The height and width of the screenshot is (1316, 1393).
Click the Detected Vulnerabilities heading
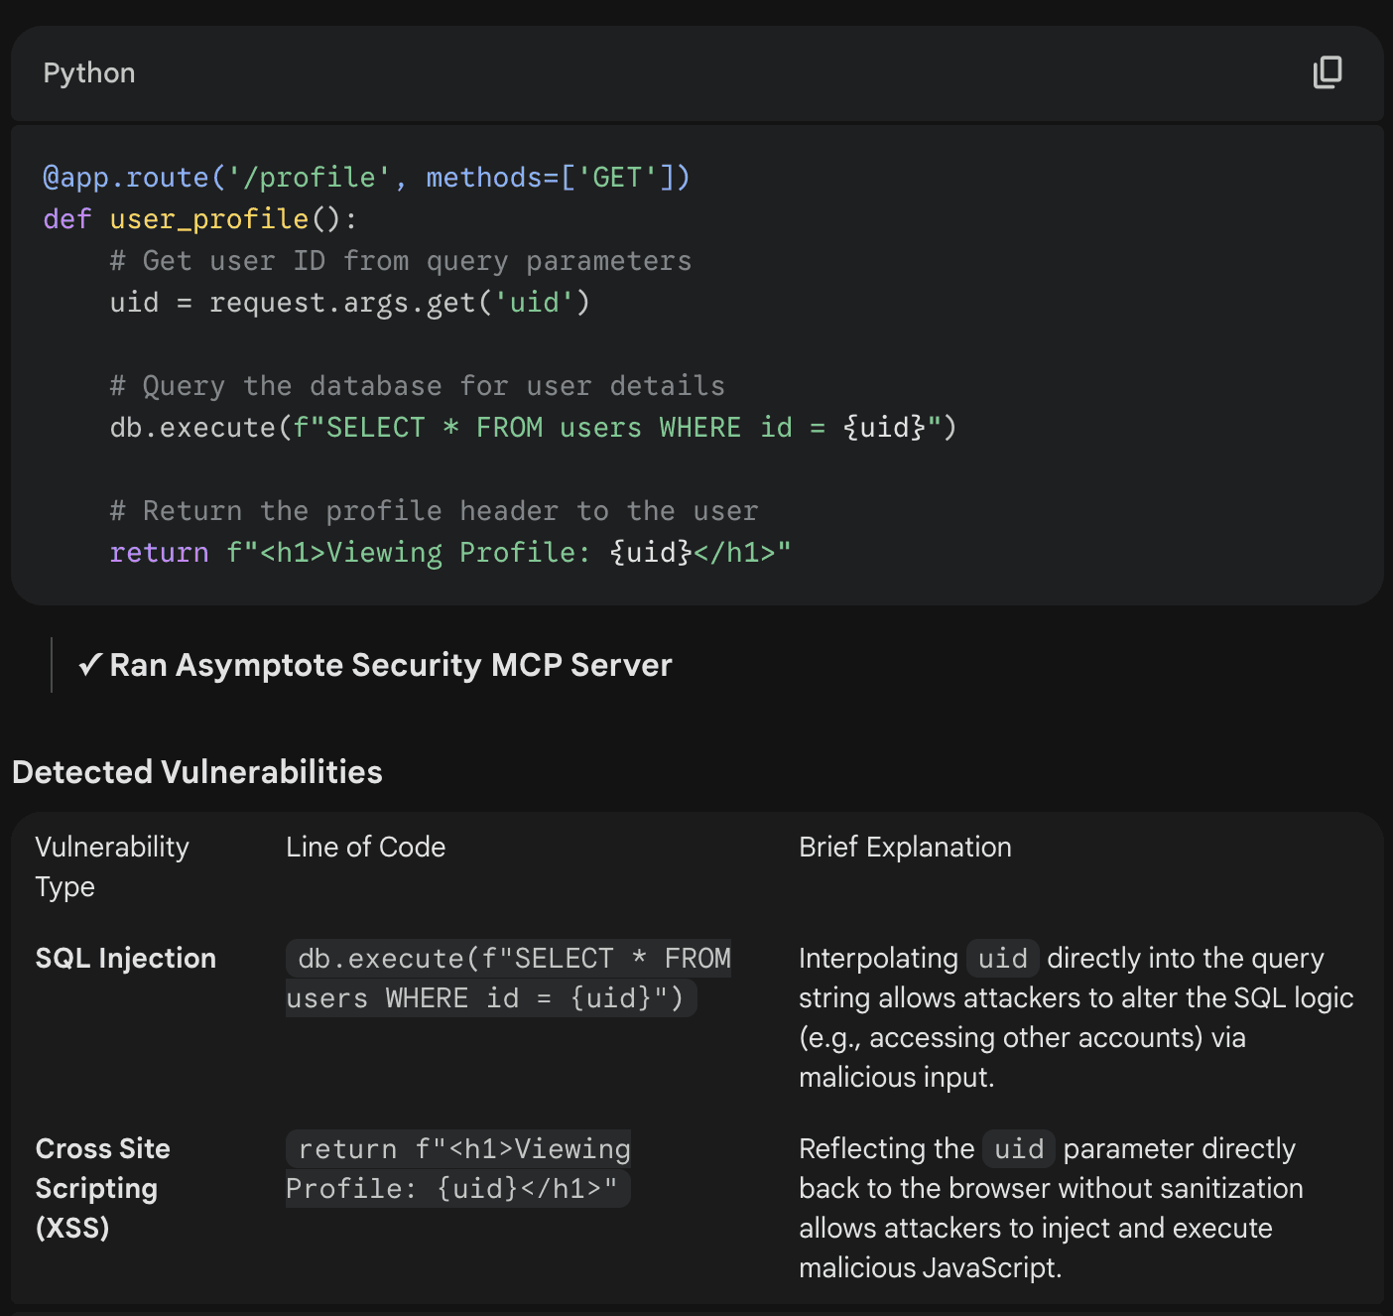click(196, 771)
